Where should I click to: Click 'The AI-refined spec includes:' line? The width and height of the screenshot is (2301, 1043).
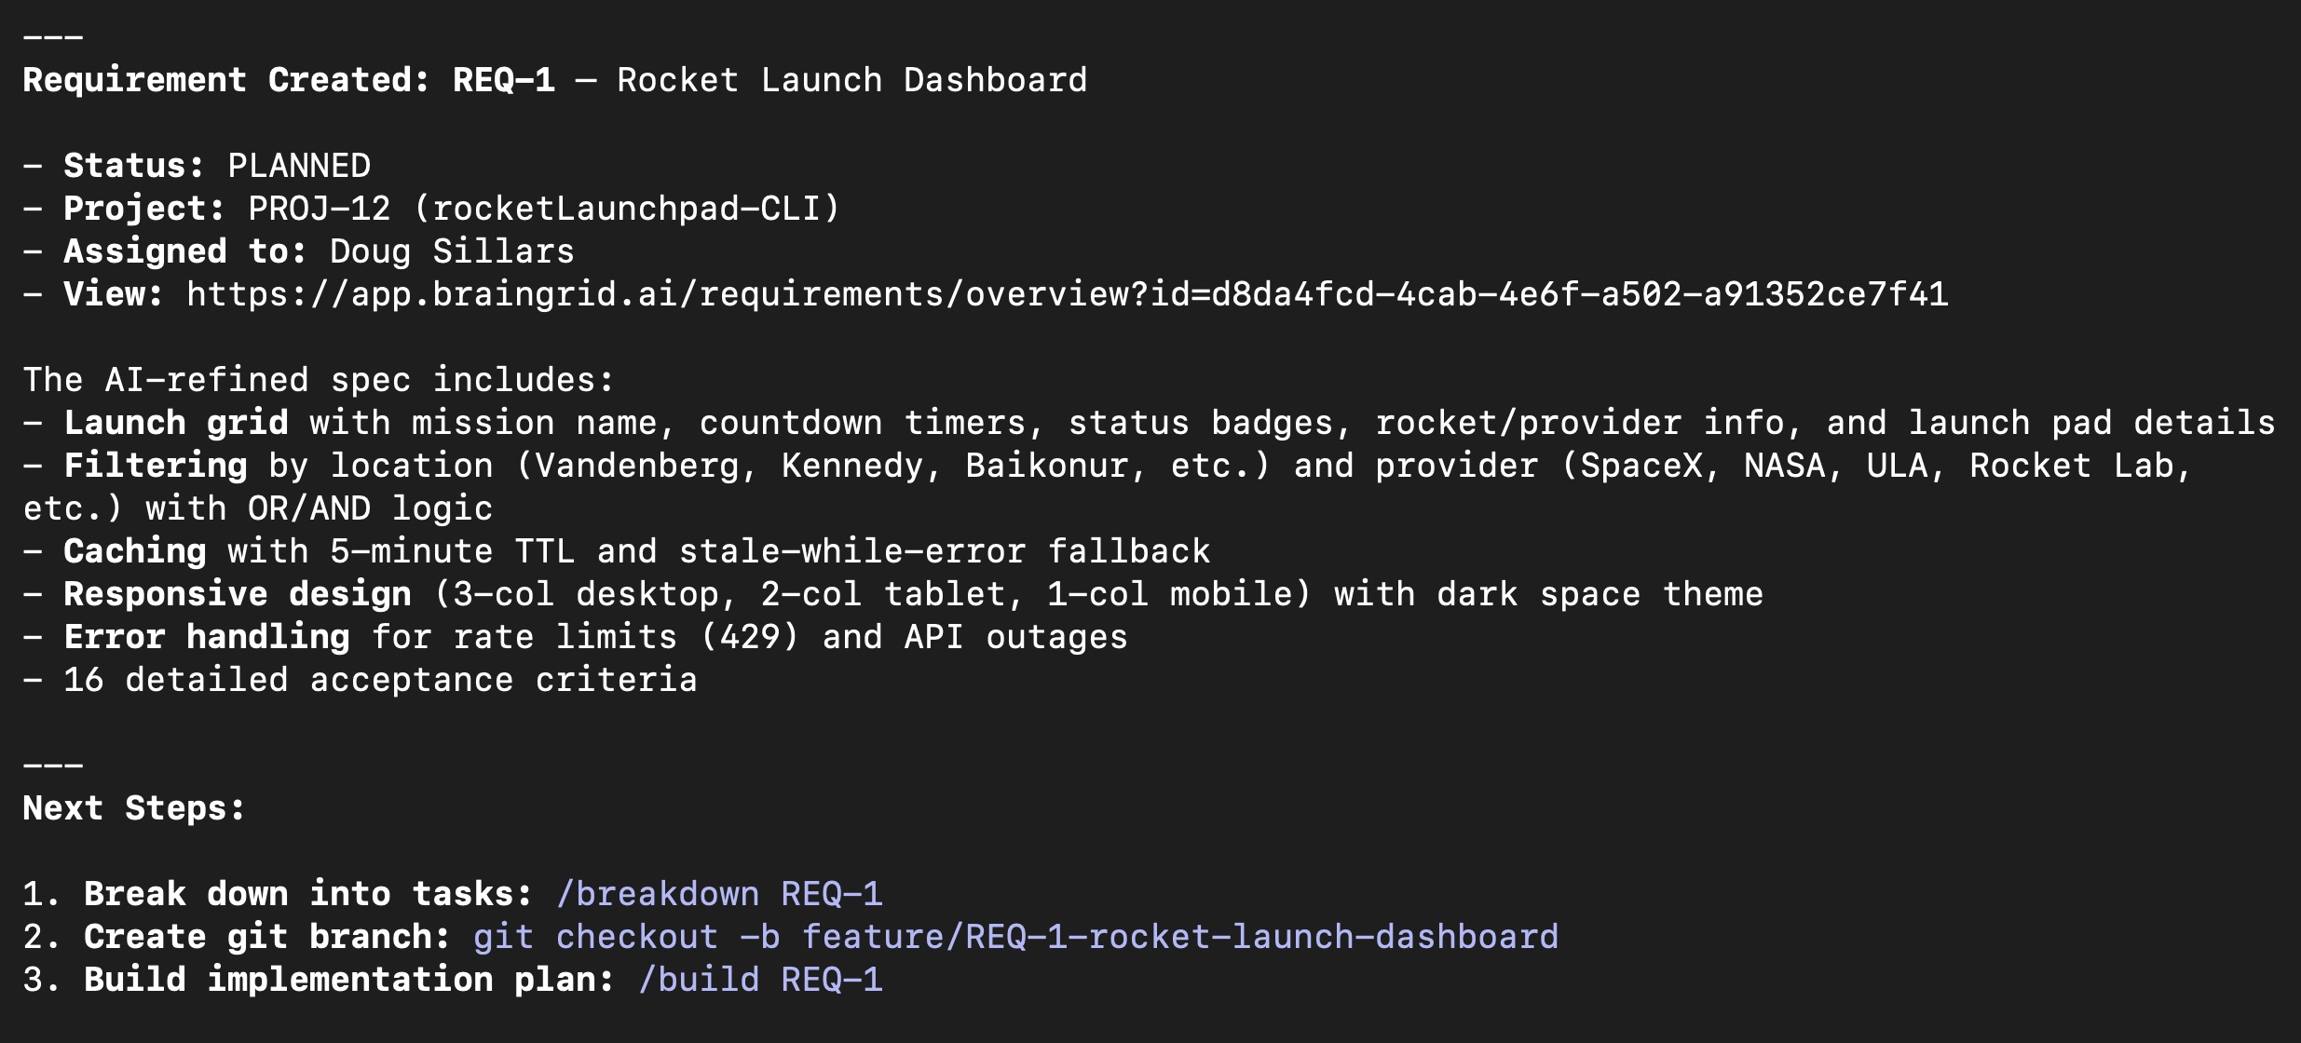(319, 380)
